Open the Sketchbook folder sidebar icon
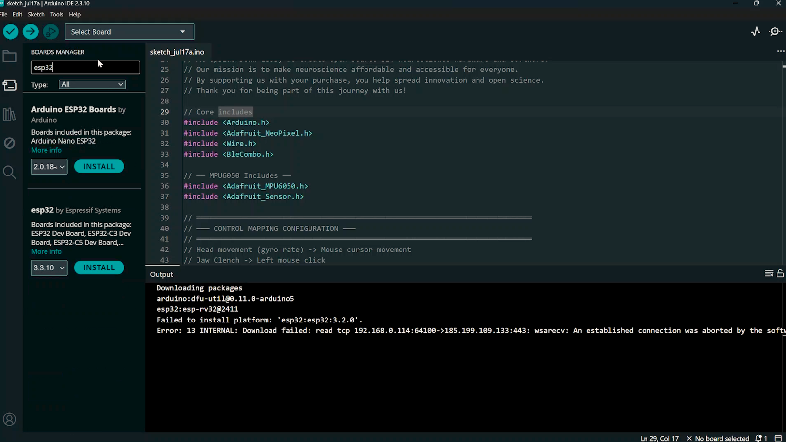 click(x=9, y=56)
